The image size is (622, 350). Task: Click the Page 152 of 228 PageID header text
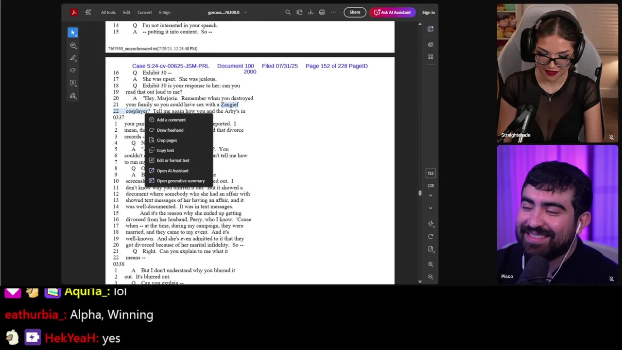point(337,66)
